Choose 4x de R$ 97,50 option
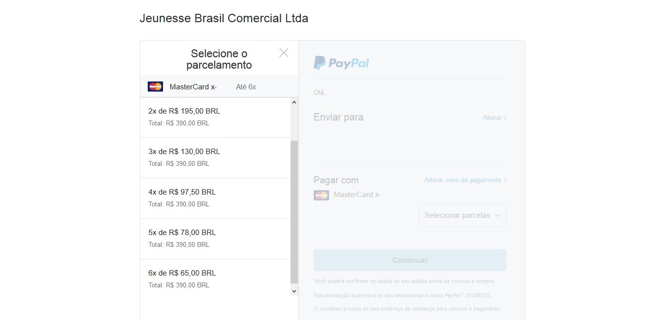The height and width of the screenshot is (320, 665). coord(215,199)
